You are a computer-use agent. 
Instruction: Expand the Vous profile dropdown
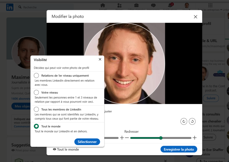[187, 7]
